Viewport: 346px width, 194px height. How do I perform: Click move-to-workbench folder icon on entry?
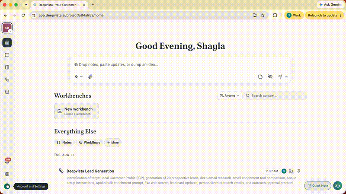pyautogui.click(x=291, y=171)
